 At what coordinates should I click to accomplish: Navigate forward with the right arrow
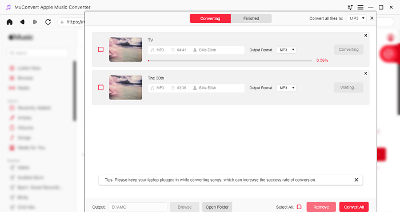click(x=35, y=22)
